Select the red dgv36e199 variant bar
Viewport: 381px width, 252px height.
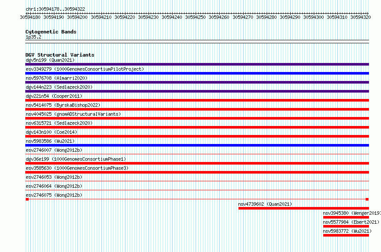pyautogui.click(x=197, y=163)
